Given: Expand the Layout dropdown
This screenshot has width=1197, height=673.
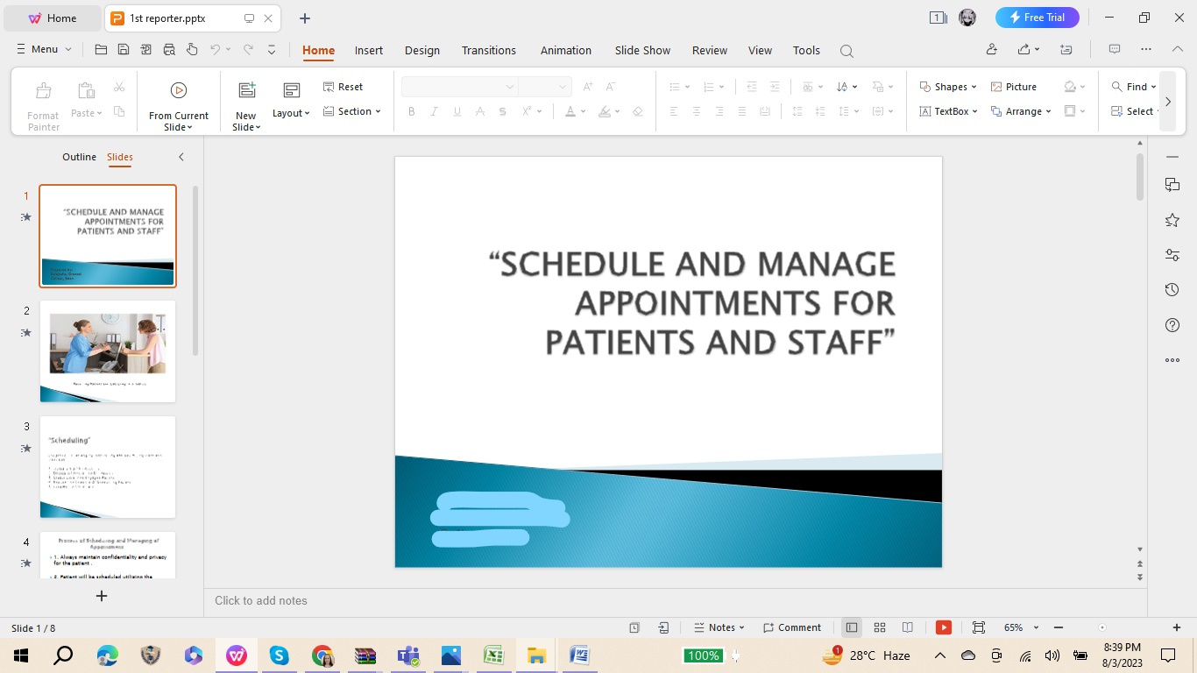Looking at the screenshot, I should [x=291, y=113].
